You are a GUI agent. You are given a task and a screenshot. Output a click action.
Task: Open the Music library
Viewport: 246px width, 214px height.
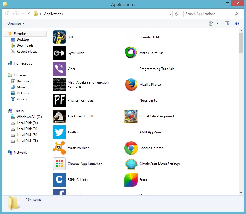[21, 87]
